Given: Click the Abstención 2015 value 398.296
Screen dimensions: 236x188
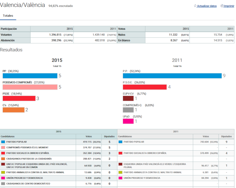Looking at the screenshot, I should [56, 40].
